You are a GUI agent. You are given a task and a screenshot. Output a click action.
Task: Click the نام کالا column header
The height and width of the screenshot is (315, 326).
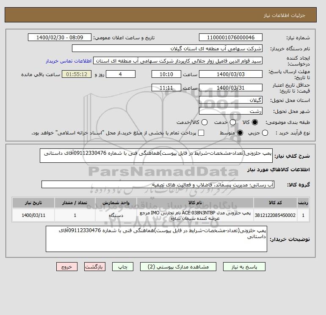(x=195, y=203)
